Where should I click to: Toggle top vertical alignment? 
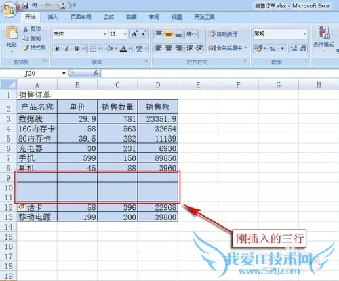(x=159, y=35)
